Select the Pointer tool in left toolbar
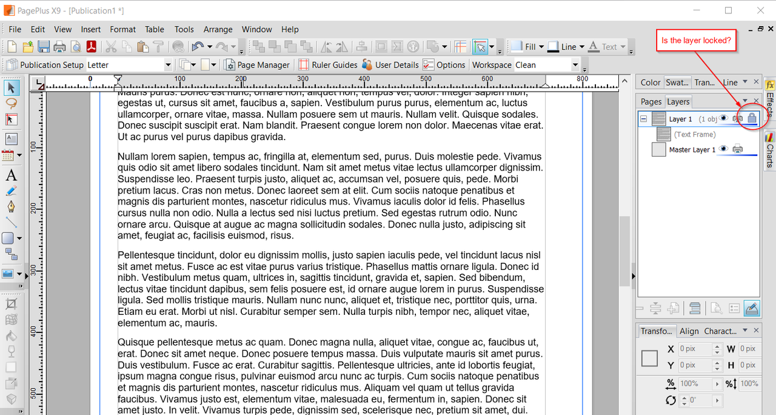 tap(11, 88)
